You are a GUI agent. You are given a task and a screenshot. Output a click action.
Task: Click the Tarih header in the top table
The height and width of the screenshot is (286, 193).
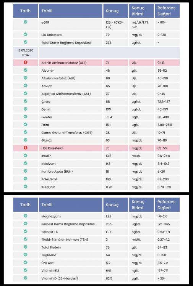point(25,11)
